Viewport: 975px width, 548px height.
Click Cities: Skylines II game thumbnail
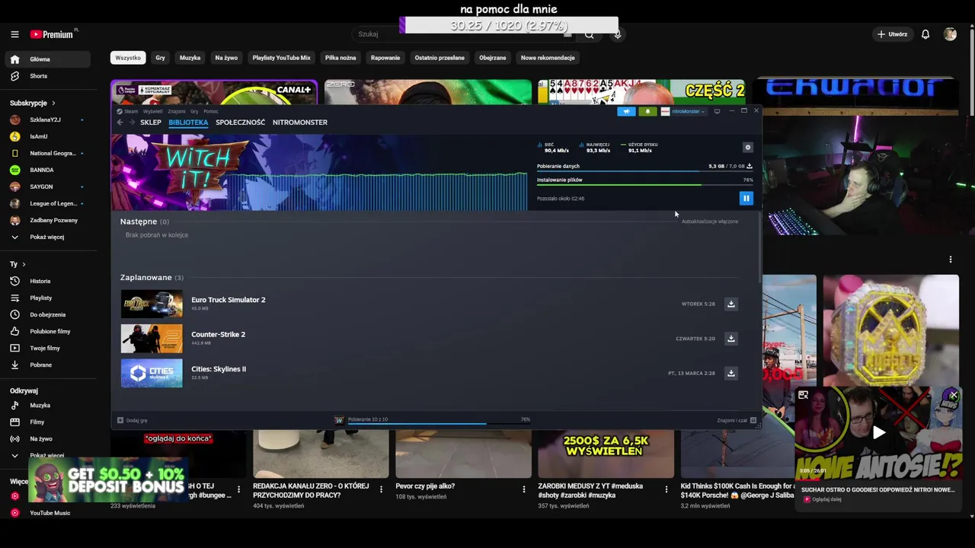(152, 373)
